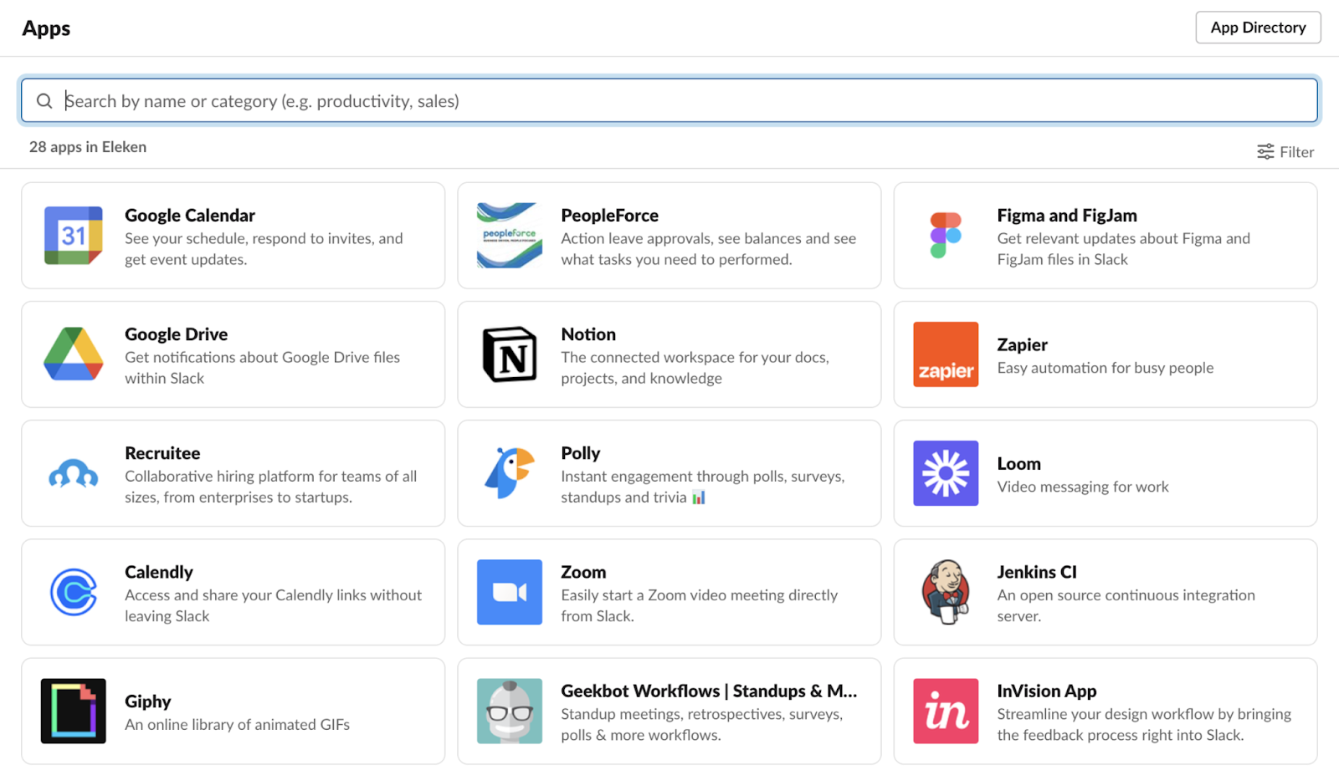The image size is (1339, 775).
Task: Select the Jenkins CI butler icon
Action: pos(946,592)
